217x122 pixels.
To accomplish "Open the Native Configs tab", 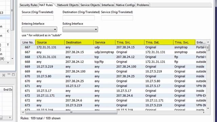I will coord(125,5).
